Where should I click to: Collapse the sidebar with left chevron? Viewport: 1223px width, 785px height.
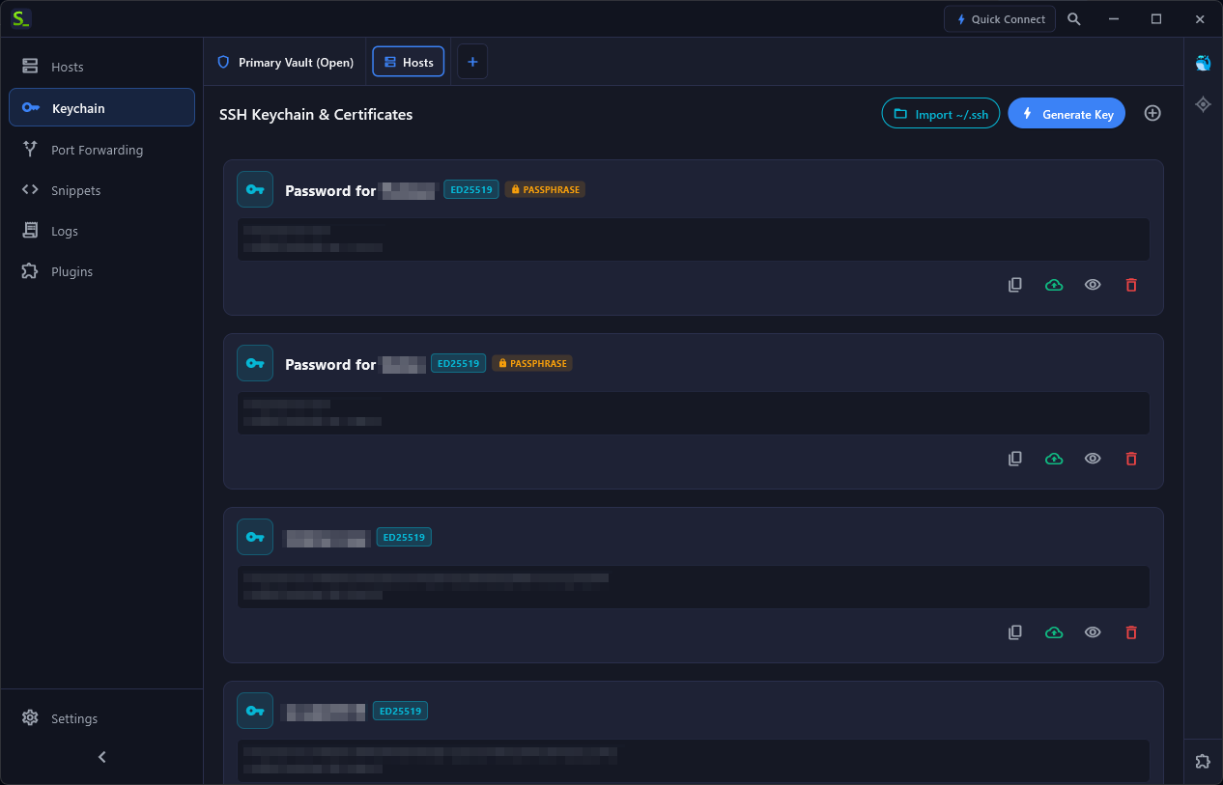click(x=102, y=757)
